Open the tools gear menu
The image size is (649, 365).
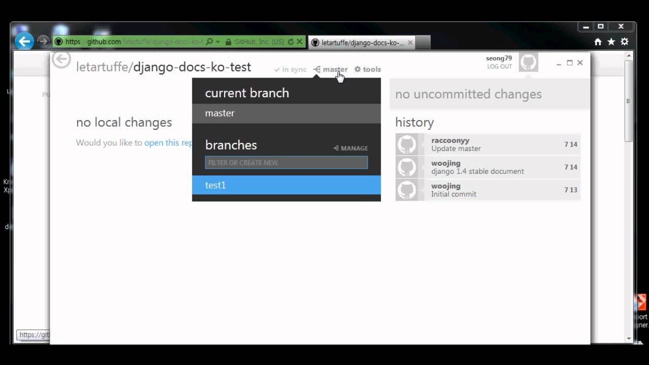coord(368,69)
